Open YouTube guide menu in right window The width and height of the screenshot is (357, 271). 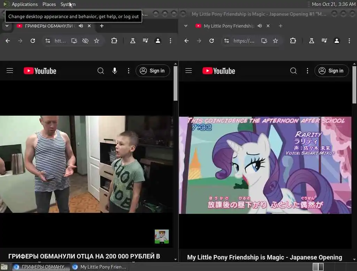[189, 71]
